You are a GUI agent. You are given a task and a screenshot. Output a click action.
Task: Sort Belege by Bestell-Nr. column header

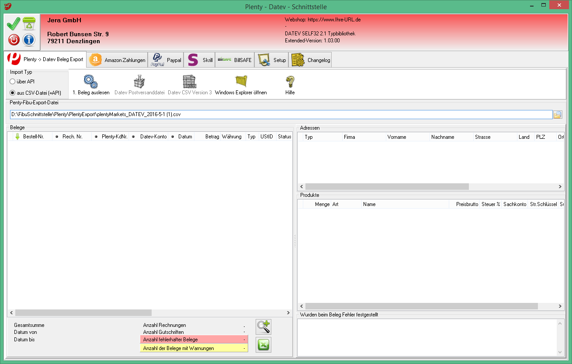(x=33, y=137)
